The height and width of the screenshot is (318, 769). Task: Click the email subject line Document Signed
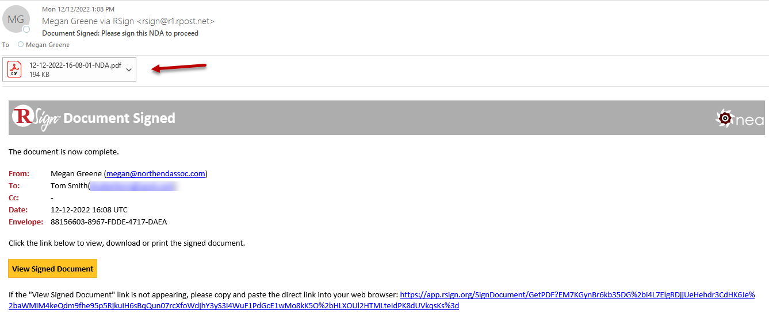[x=120, y=33]
